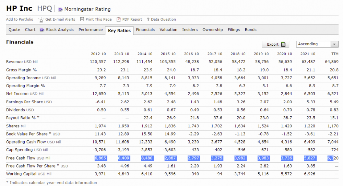
Task: Click operating margin value 8.9
Action: (x=312, y=86)
